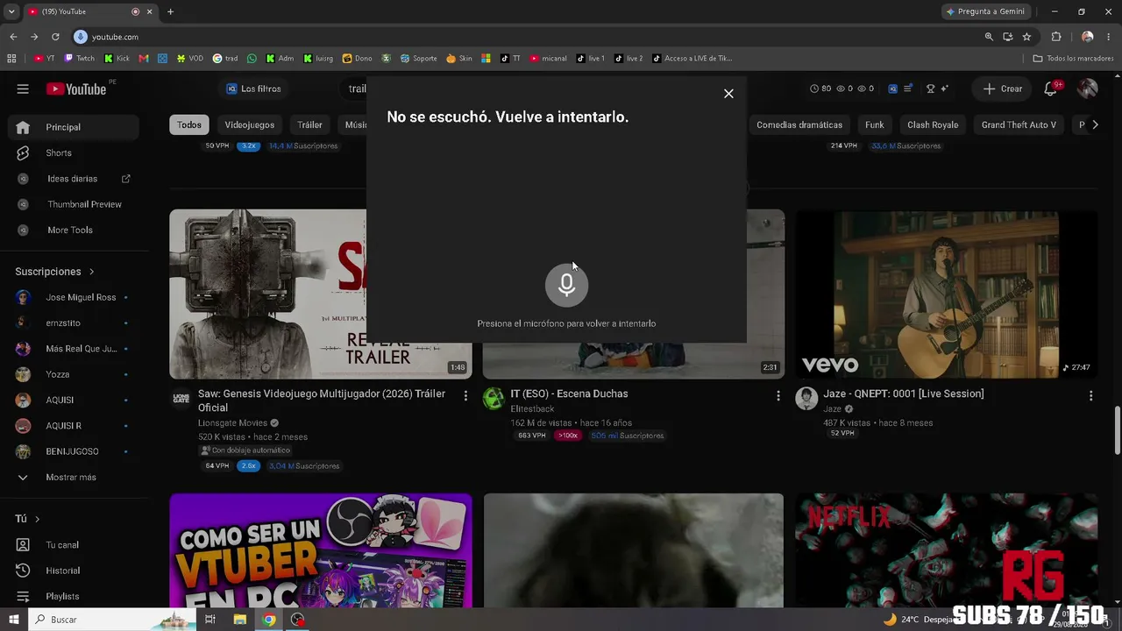Open the Twitch bookmark

pos(80,59)
